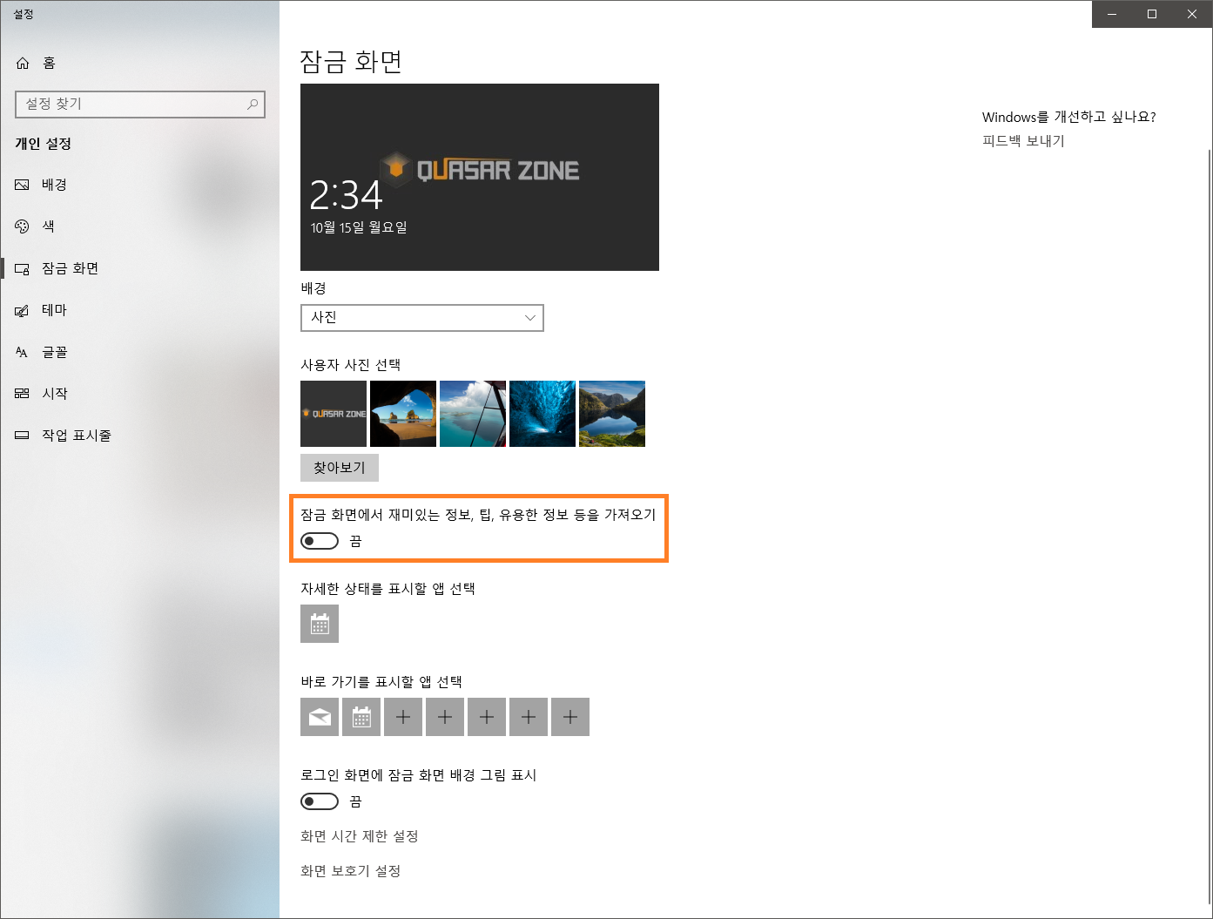1213x919 pixels.
Task: Go to the 배경 settings page
Action: (139, 185)
